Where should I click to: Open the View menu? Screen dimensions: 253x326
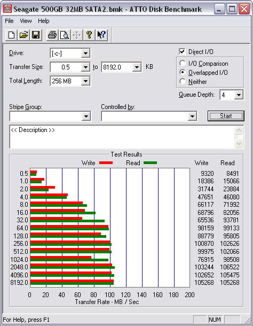coord(26,21)
